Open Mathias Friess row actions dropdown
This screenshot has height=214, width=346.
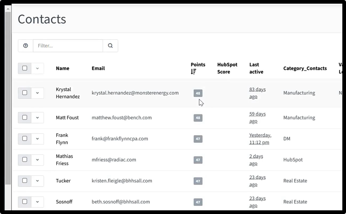tap(37, 160)
